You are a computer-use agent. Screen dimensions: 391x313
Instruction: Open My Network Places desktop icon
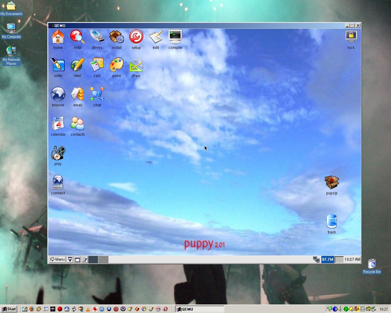point(11,56)
